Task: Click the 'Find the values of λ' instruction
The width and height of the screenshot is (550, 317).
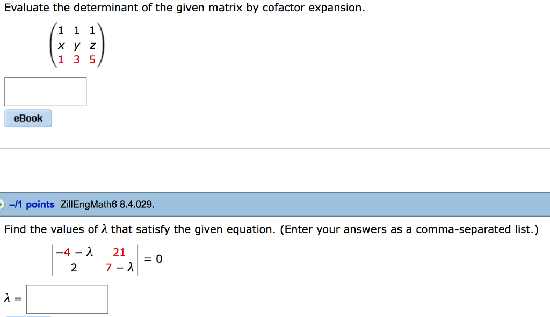Action: (x=271, y=229)
